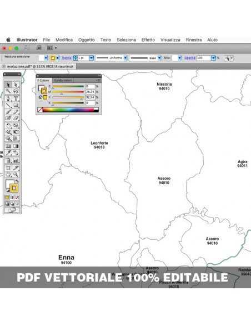Open the Base brush definition dropdown
The width and height of the screenshot is (251, 325).
(x=159, y=58)
